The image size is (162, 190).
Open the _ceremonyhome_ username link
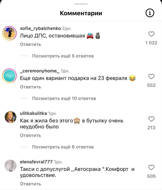40,71
